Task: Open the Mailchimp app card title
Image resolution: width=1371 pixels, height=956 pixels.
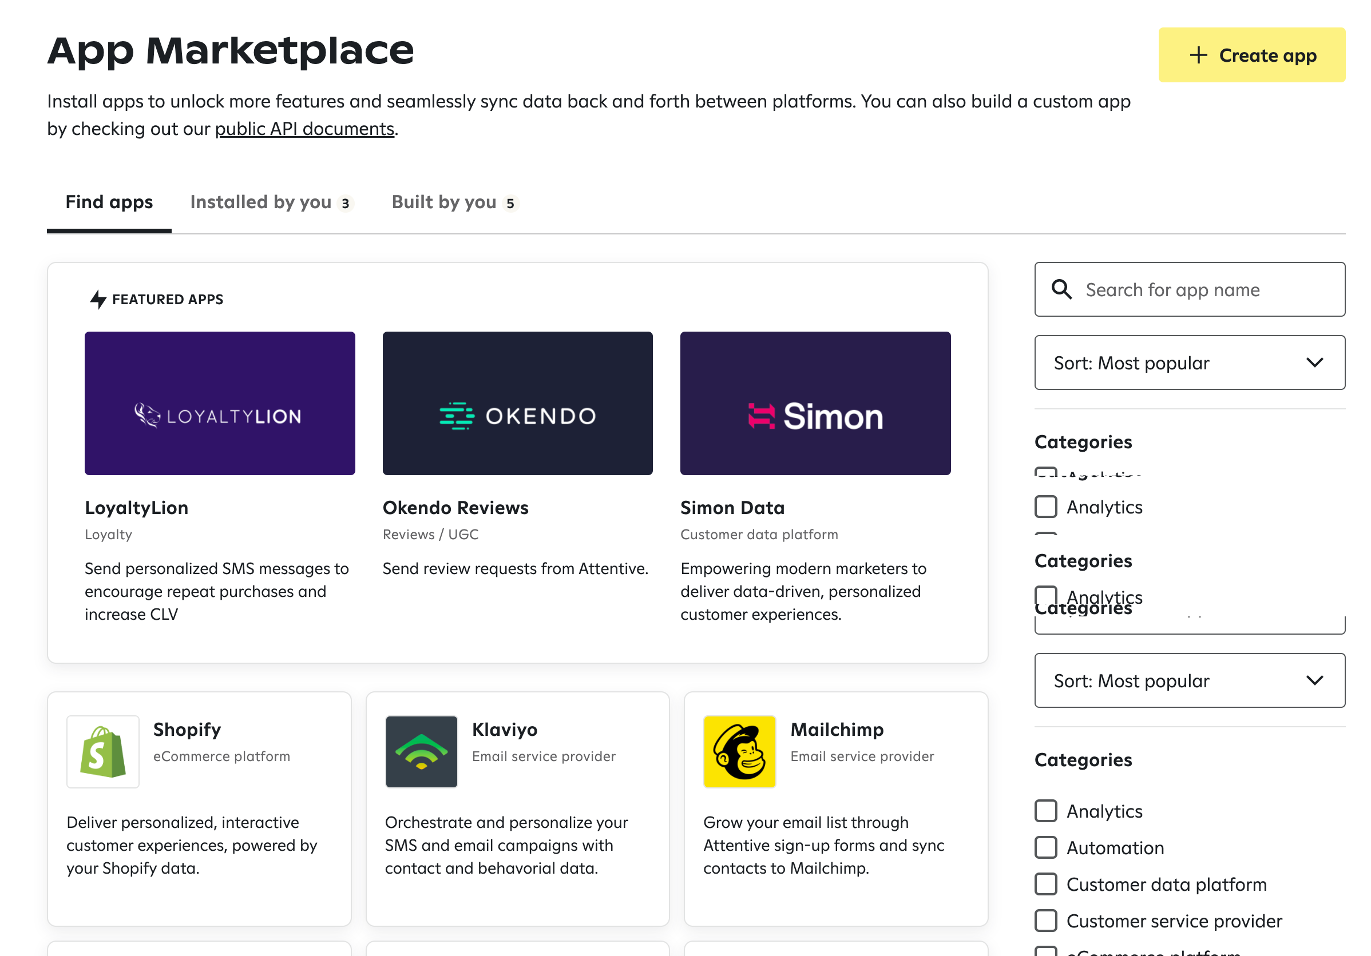Action: tap(837, 730)
